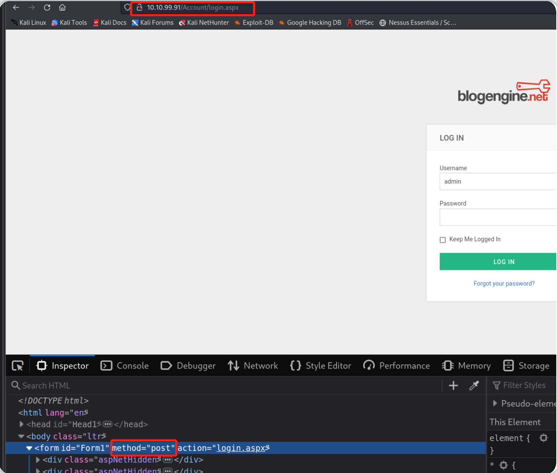
Task: Switch to the Console tab
Action: [125, 366]
